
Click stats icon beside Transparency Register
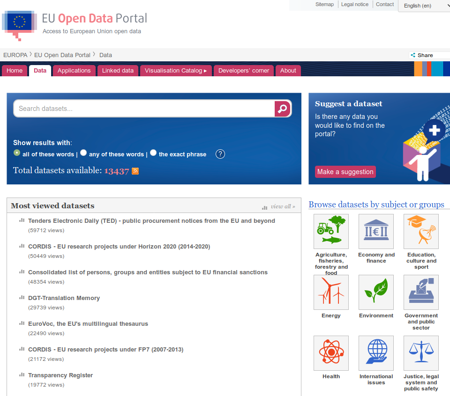pos(22,375)
